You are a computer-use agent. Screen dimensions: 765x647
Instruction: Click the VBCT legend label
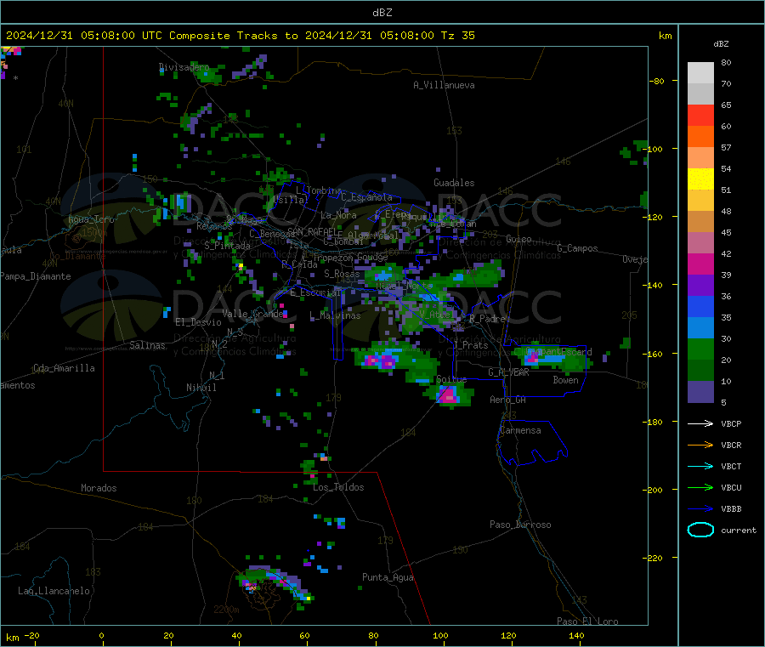coord(731,467)
